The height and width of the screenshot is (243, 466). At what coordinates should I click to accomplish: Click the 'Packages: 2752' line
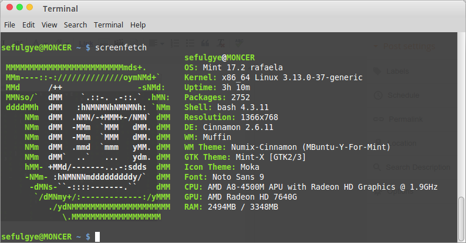(x=217, y=98)
